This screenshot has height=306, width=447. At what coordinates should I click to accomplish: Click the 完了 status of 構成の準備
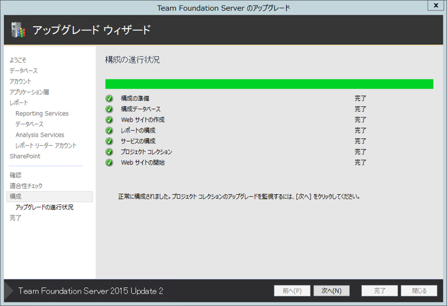(360, 99)
